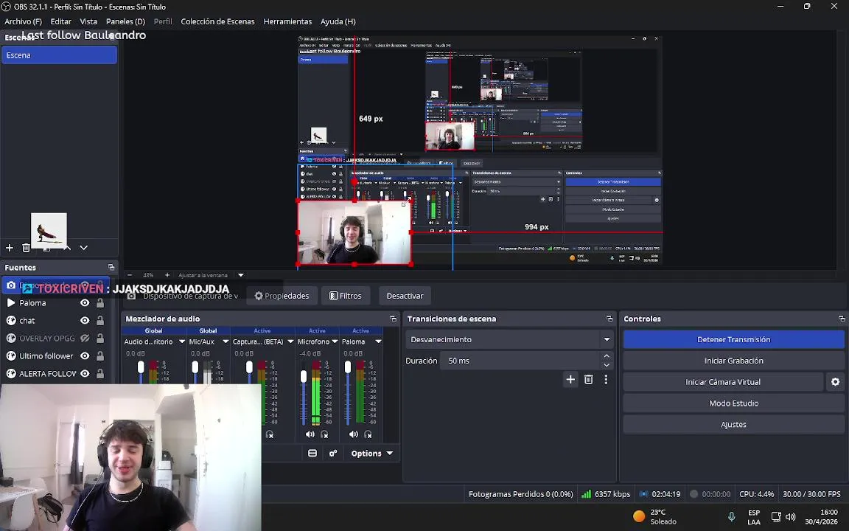Hide the chat source

85,320
